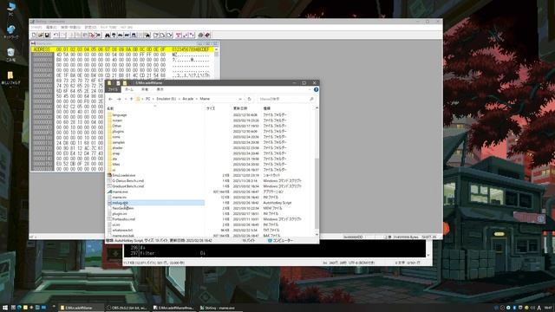
Task: Click the Arcade breadcrumb in address bar
Action: (x=188, y=99)
